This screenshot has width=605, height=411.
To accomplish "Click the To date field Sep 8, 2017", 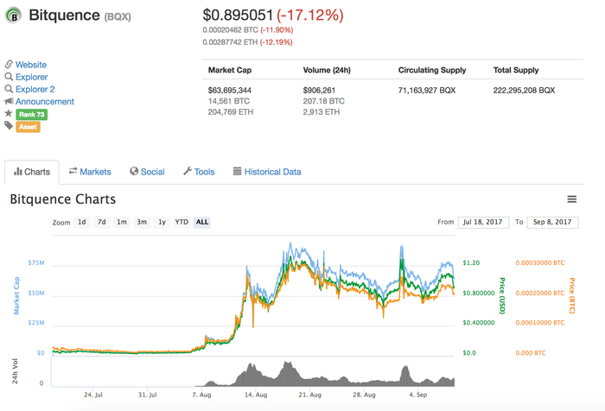I will click(x=552, y=223).
